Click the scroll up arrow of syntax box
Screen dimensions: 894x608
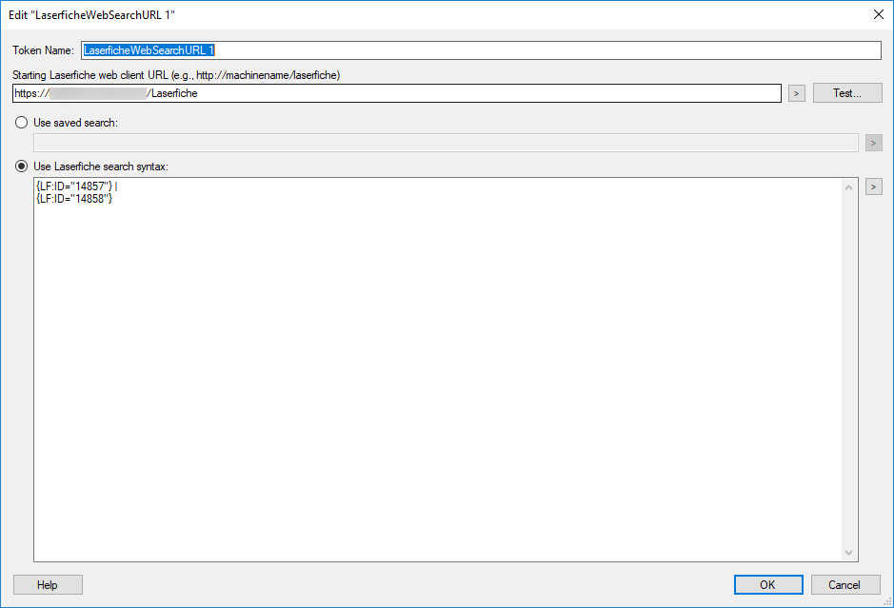(x=849, y=187)
